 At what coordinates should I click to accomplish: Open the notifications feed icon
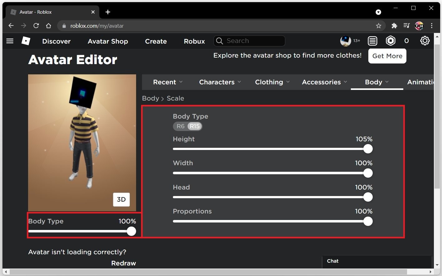[x=372, y=41]
